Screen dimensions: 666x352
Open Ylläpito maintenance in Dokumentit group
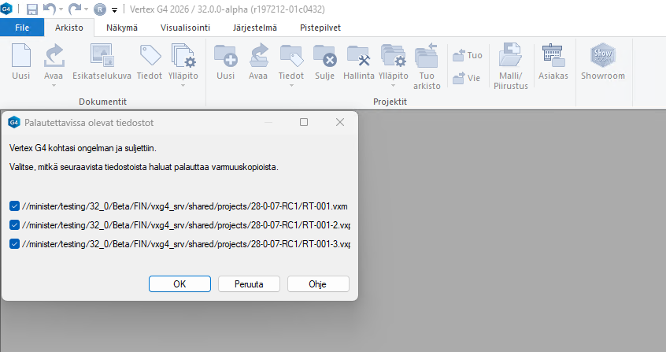(183, 55)
